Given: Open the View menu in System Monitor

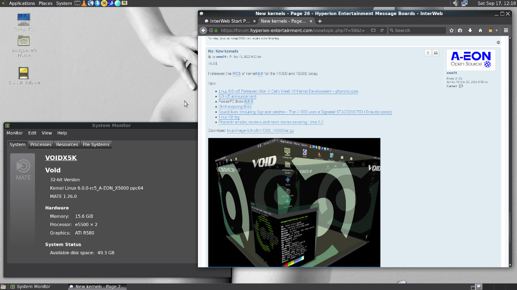Looking at the screenshot, I should (x=46, y=133).
